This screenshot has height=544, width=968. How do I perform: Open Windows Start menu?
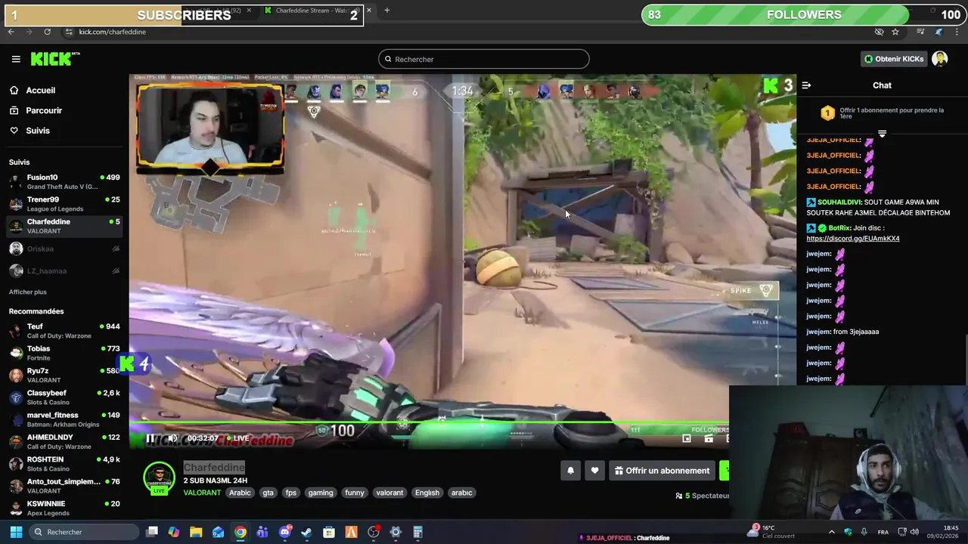click(16, 532)
